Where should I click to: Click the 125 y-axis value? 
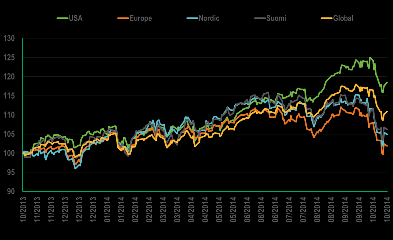8,58
